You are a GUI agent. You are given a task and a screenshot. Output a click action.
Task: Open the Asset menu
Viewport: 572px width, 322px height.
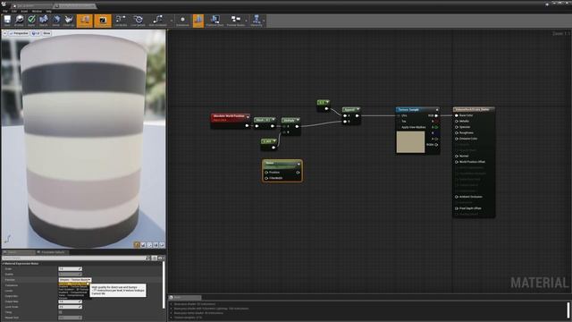pyautogui.click(x=24, y=12)
